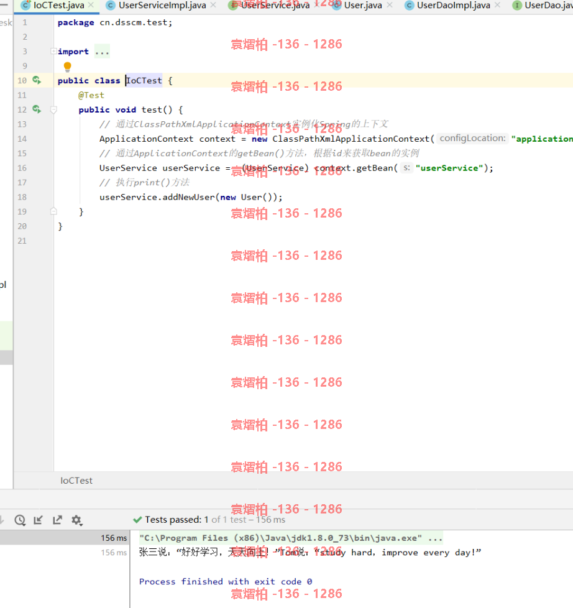Close the IoCTest.java tab
This screenshot has width=573, height=608.
coord(91,5)
